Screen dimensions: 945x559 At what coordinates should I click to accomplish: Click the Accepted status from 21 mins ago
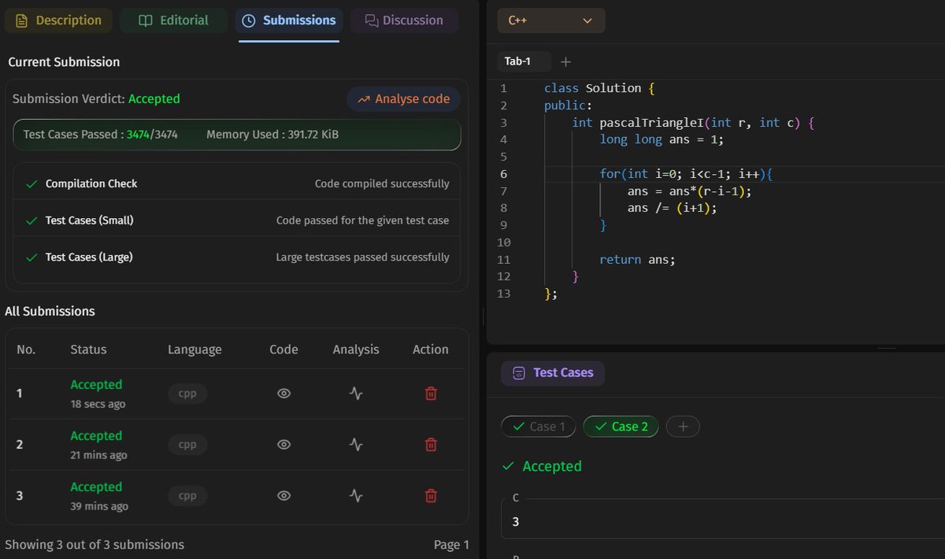pos(96,436)
